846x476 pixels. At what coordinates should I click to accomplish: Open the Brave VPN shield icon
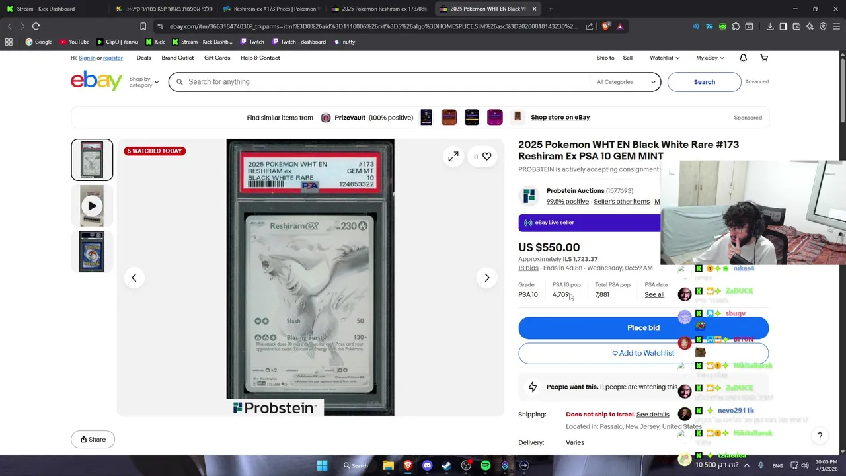pyautogui.click(x=823, y=26)
